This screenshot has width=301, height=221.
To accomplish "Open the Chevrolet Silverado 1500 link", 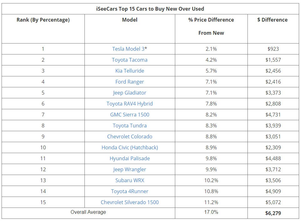I will point(130,202).
